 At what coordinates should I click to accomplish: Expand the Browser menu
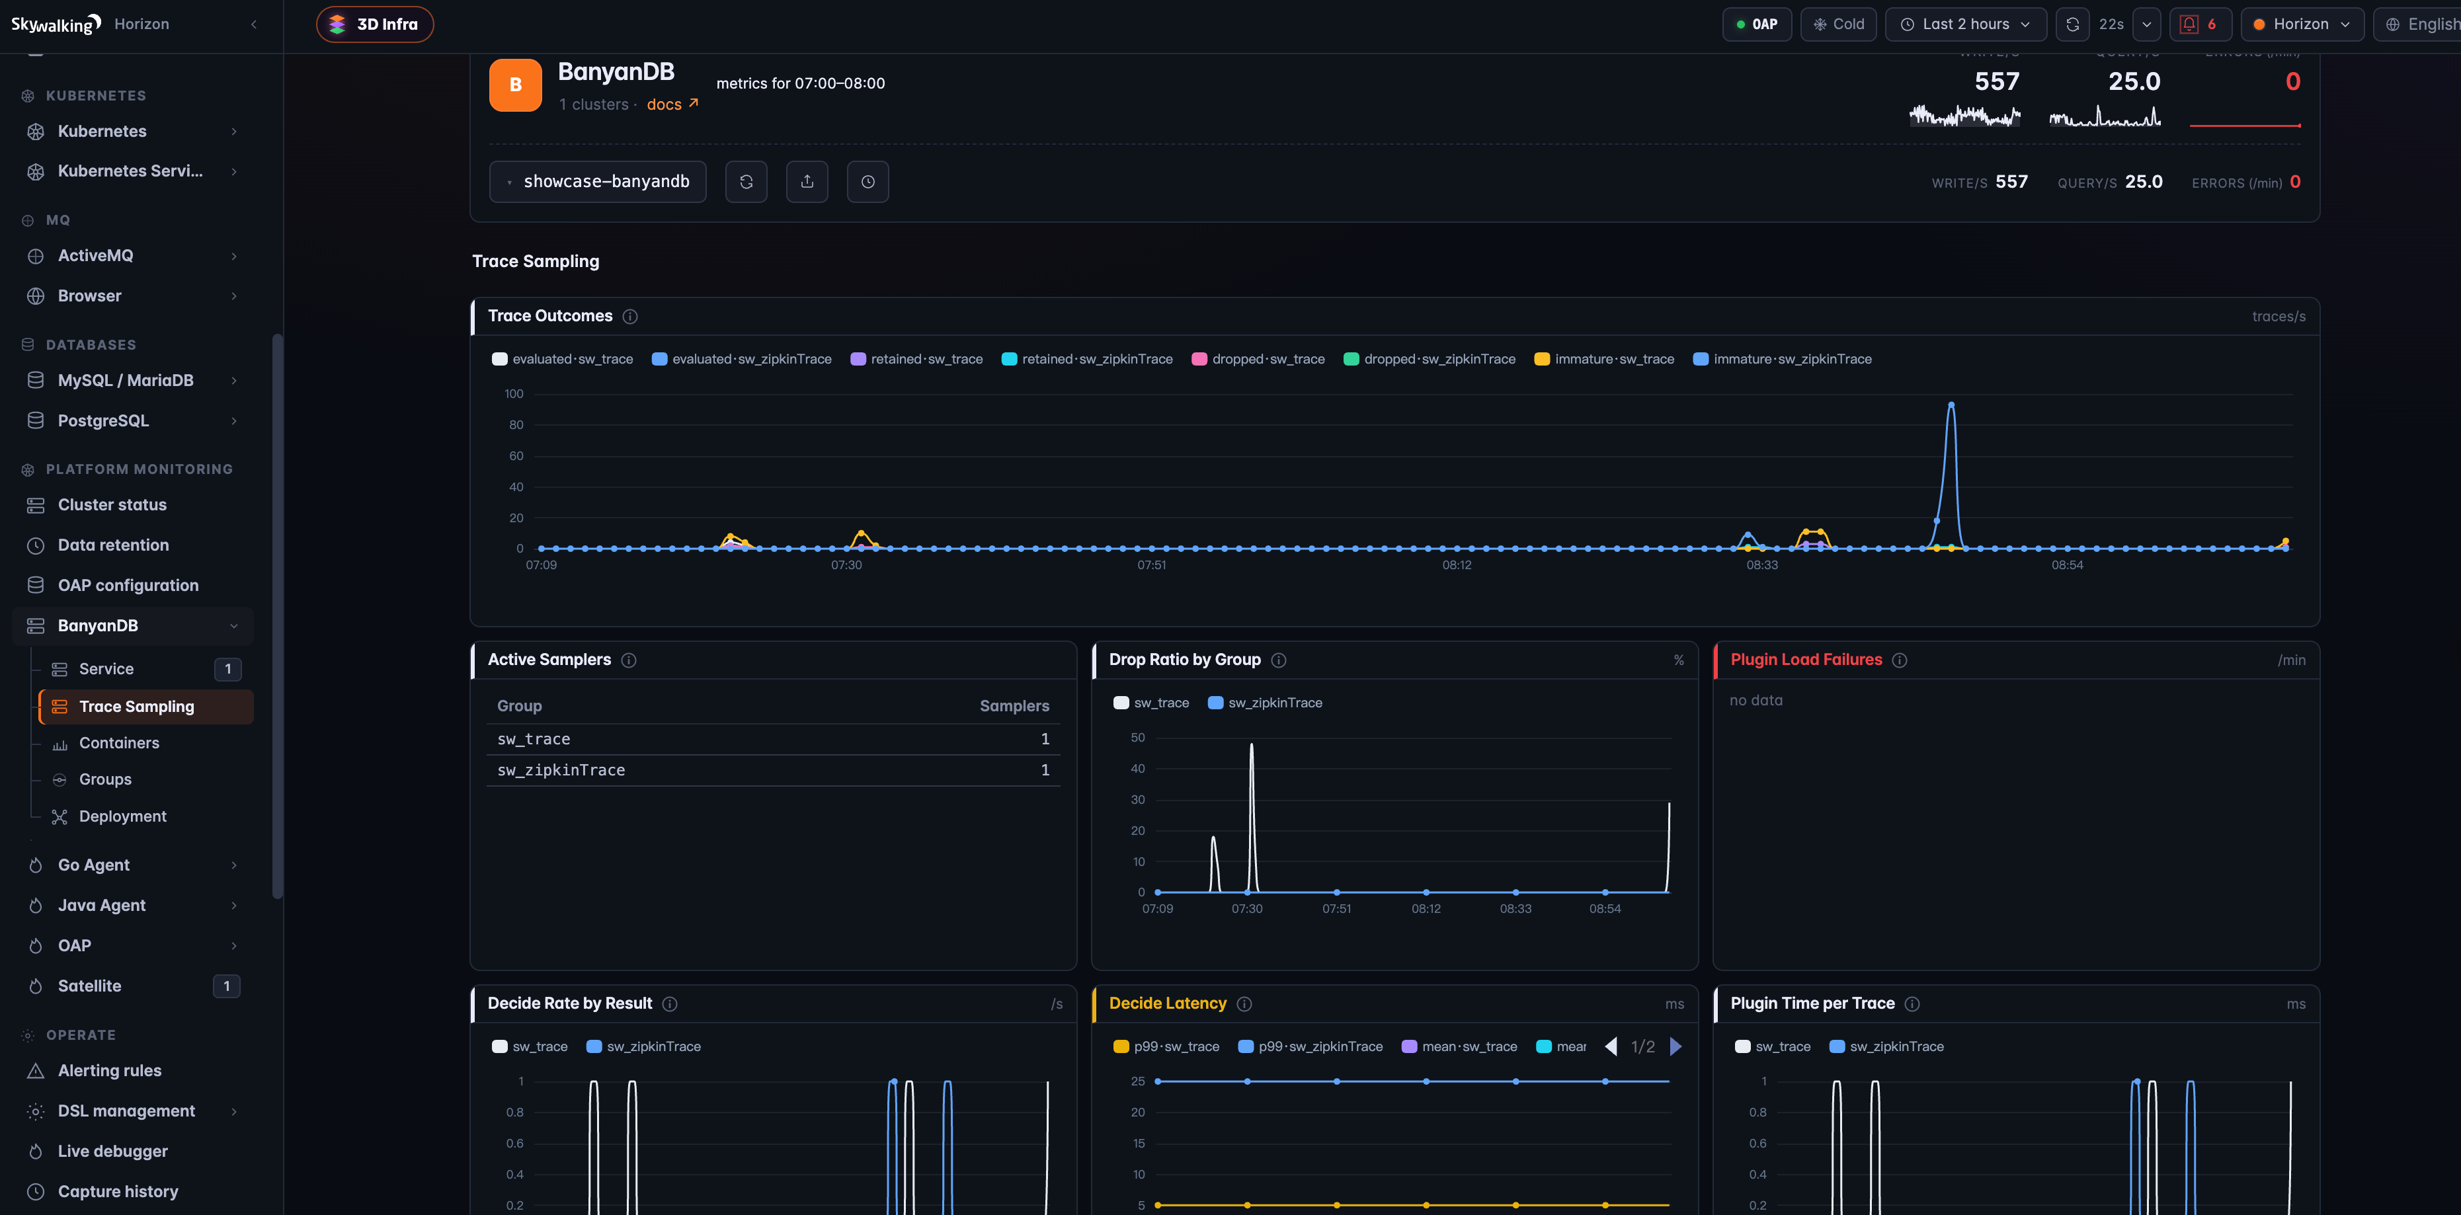coord(133,296)
